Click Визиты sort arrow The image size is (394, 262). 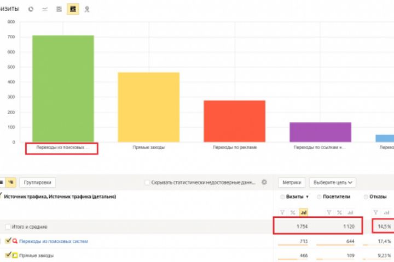pos(308,197)
